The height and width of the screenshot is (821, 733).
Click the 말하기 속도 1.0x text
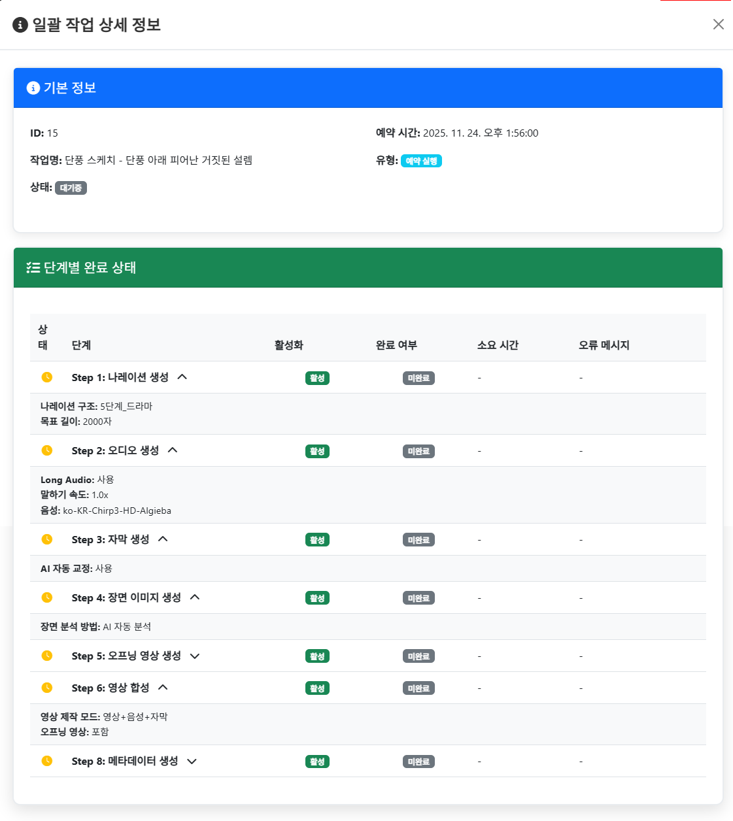(75, 495)
